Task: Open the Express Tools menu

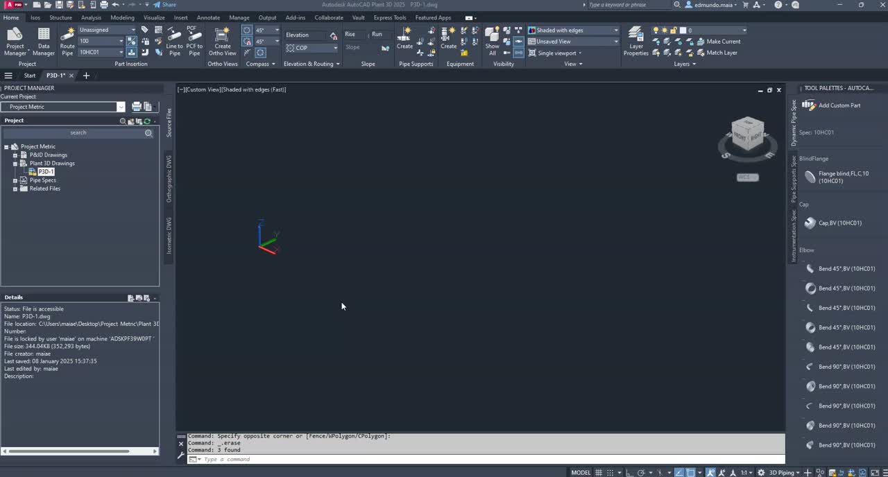Action: click(389, 17)
